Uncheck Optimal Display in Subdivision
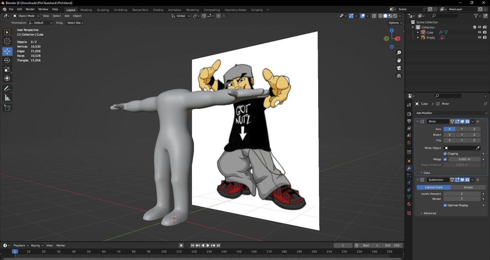490x260 pixels. (445, 205)
